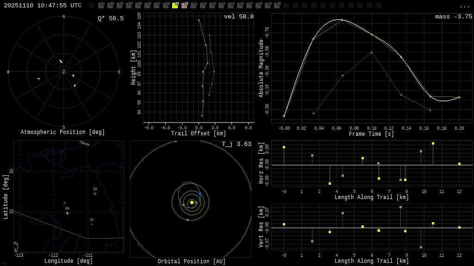Image resolution: width=474 pixels, height=266 pixels.
Task: Click the south S marker on polar plot
Action: (64, 127)
